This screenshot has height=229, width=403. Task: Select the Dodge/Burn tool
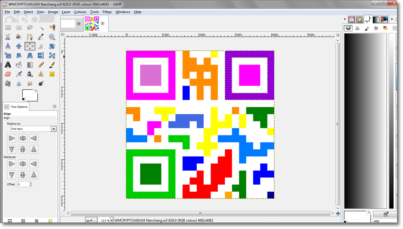[x=41, y=83]
